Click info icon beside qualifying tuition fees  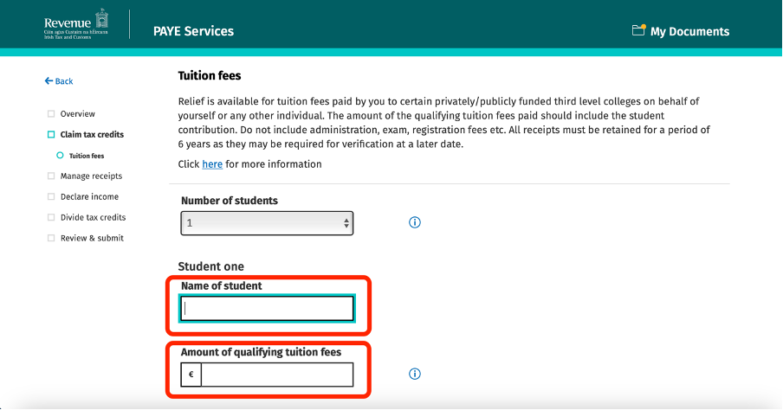pos(415,374)
